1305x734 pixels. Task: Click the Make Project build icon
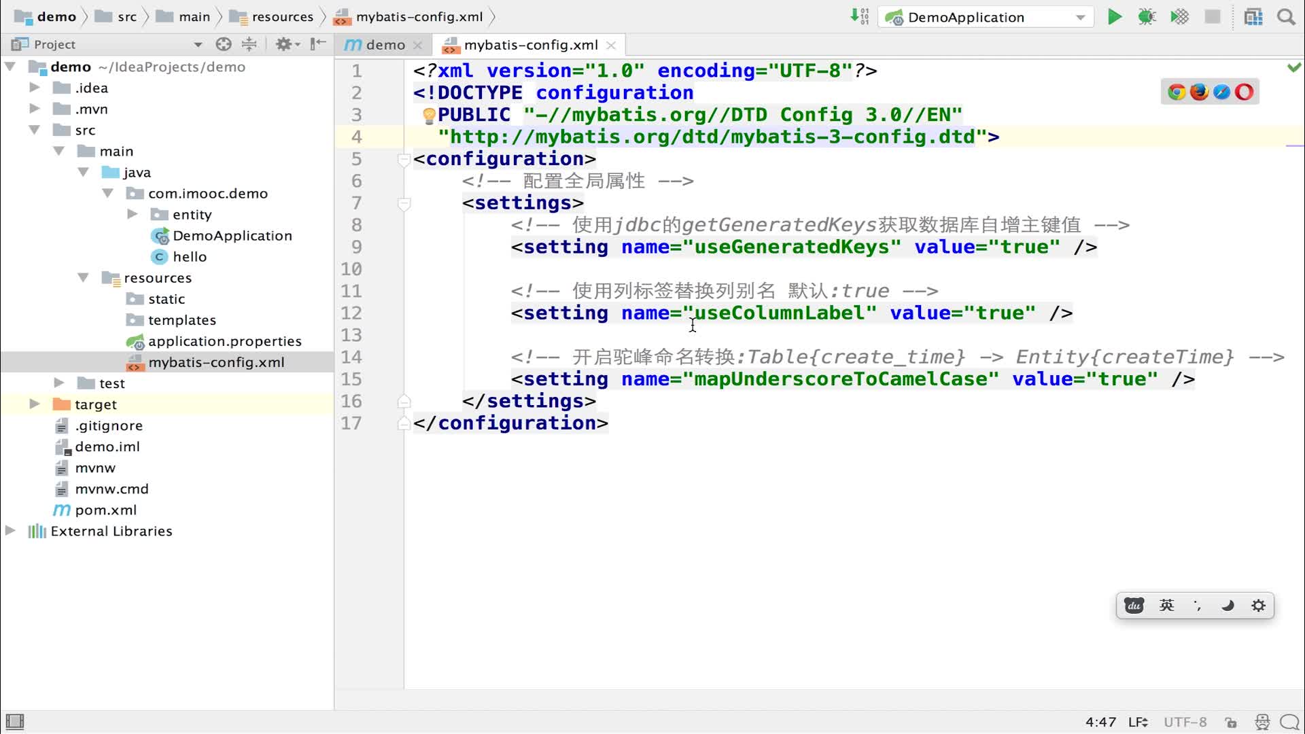[x=860, y=16]
